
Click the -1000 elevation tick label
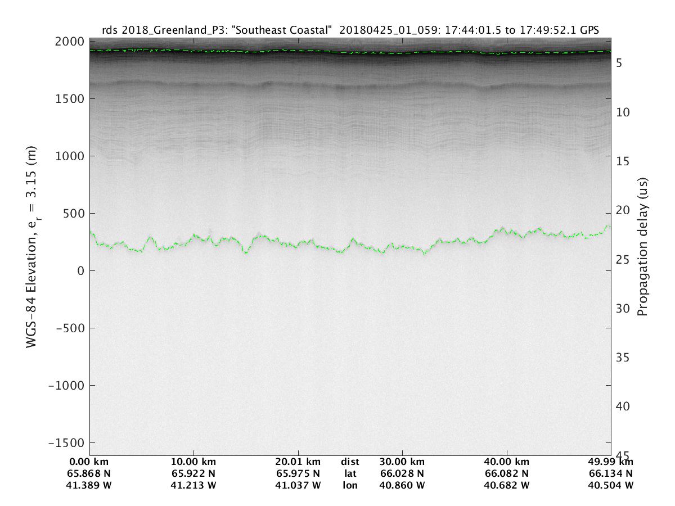(67, 385)
